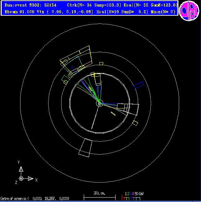Screen dimensions: 201x202
Task: Click the Ebeam 91.500 header value
Action: coord(19,12)
